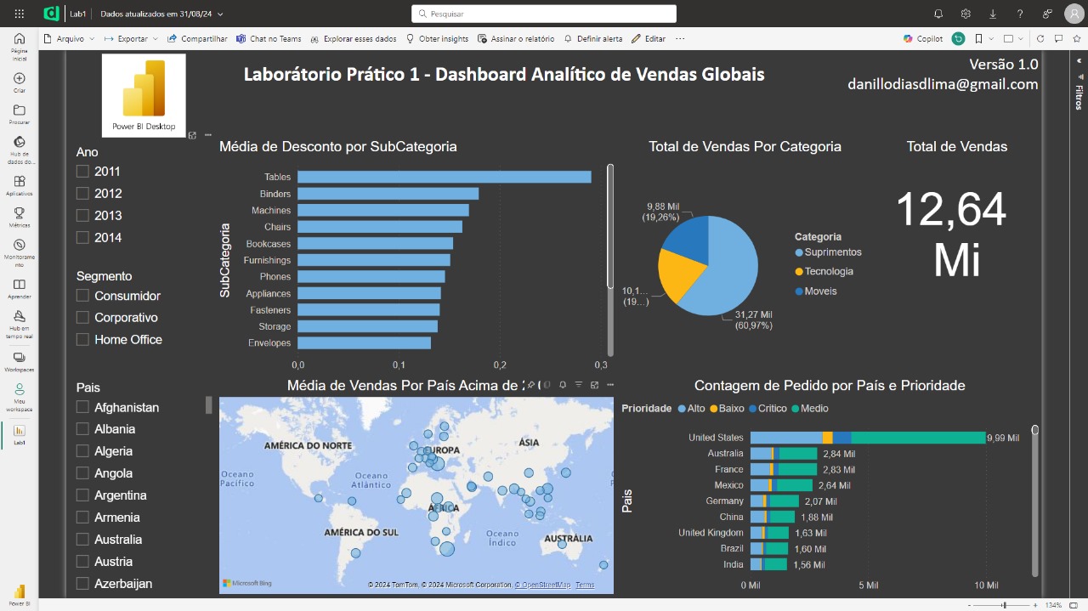This screenshot has width=1088, height=611.
Task: Click the Tecnologia legend entry
Action: [824, 272]
